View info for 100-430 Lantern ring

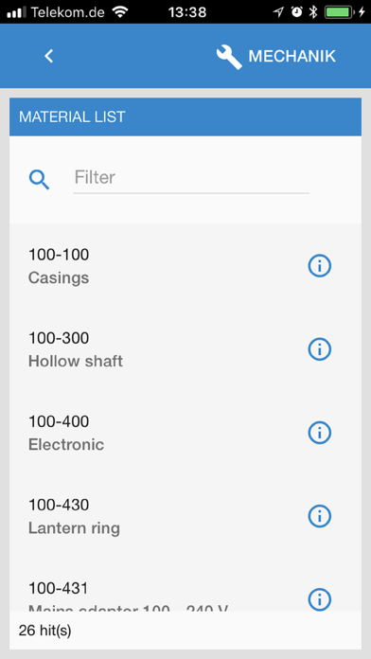(319, 516)
